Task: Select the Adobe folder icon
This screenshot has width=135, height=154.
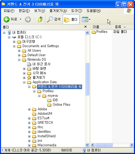Action: [x=34, y=109]
